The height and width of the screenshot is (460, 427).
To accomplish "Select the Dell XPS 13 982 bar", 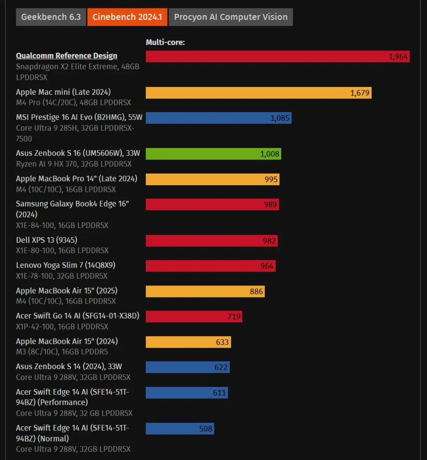I will click(x=211, y=241).
